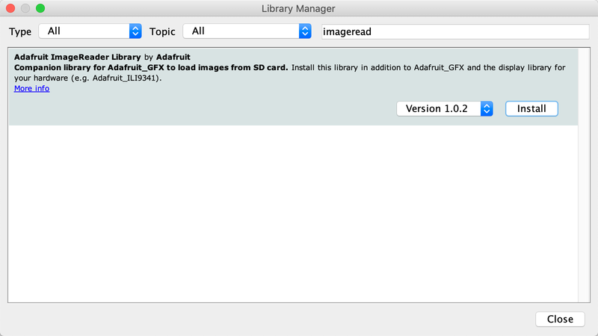Focus the search field containing "imageread"
This screenshot has height=336, width=598.
[454, 31]
